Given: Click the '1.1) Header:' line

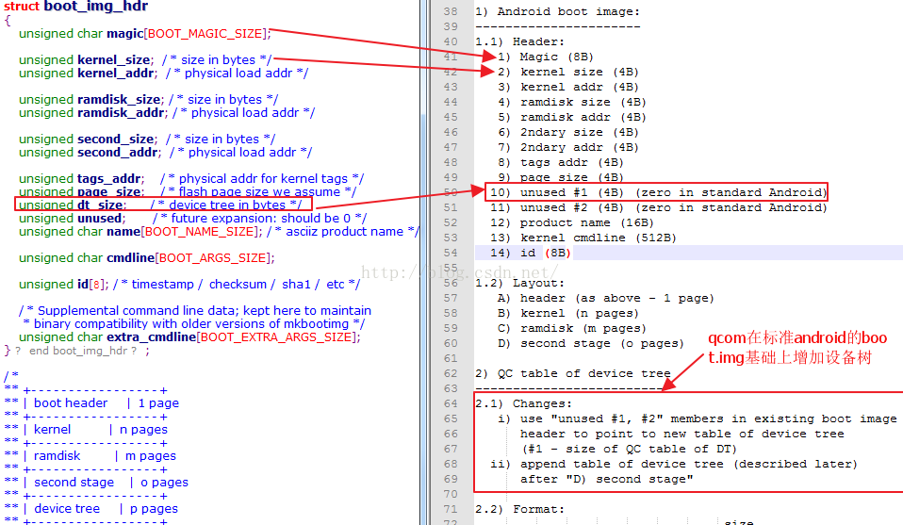Looking at the screenshot, I should [520, 41].
